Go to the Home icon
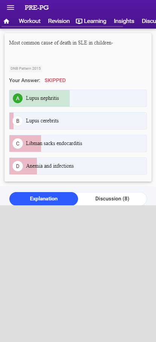The width and height of the screenshot is (156, 342). 6,21
